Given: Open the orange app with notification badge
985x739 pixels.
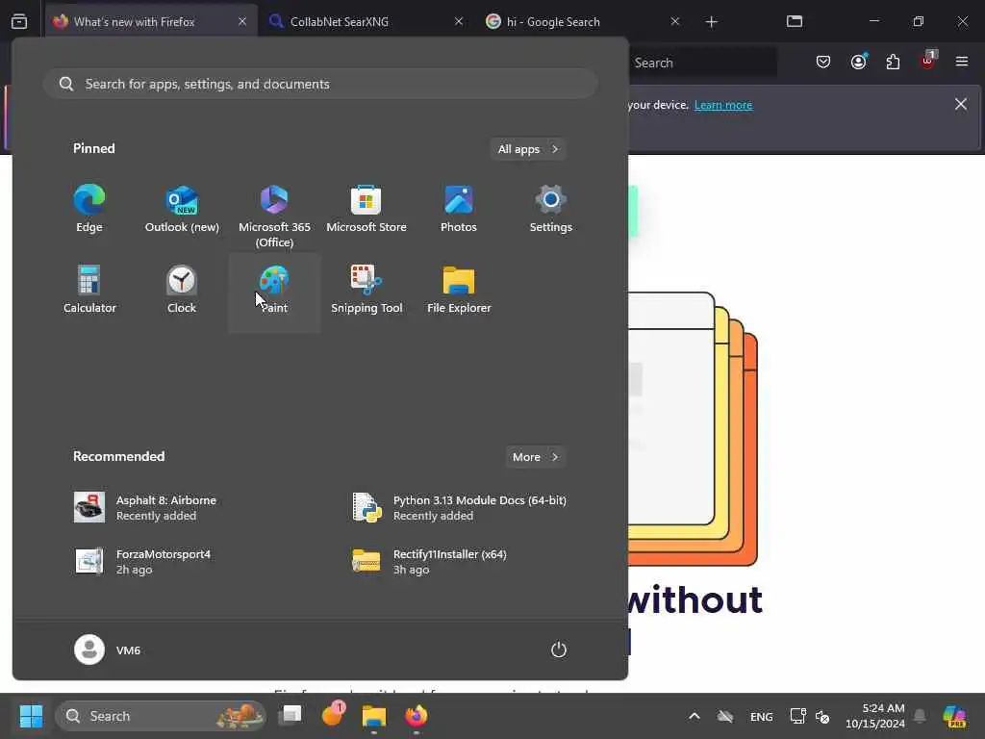Looking at the screenshot, I should click(332, 715).
